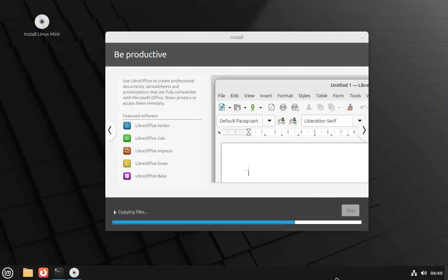Open the volume control tray icon
The width and height of the screenshot is (448, 280).
(x=424, y=273)
